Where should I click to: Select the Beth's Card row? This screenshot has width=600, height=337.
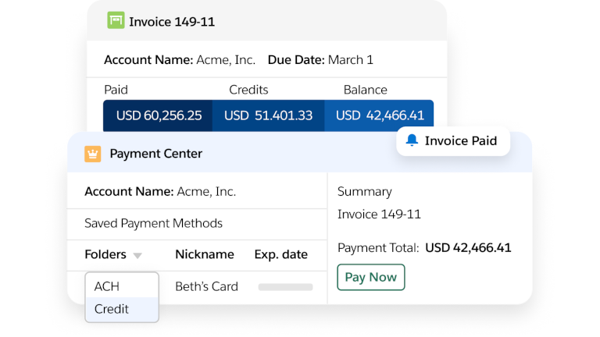point(206,286)
